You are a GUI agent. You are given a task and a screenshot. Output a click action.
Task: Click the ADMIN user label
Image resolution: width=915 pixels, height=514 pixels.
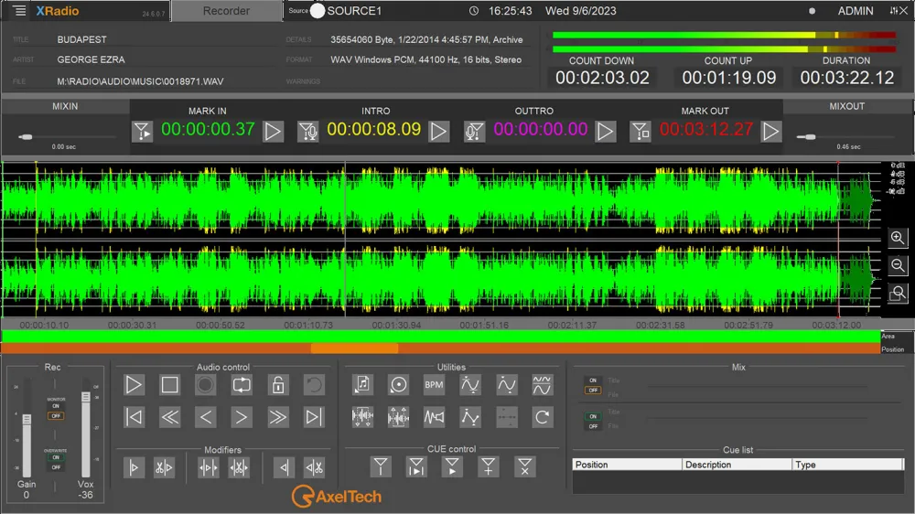855,11
